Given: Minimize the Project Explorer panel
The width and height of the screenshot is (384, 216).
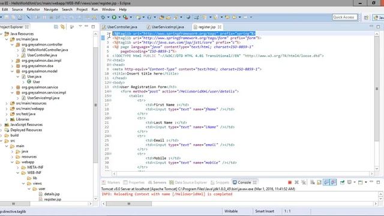Looking at the screenshot, I should tap(86, 26).
